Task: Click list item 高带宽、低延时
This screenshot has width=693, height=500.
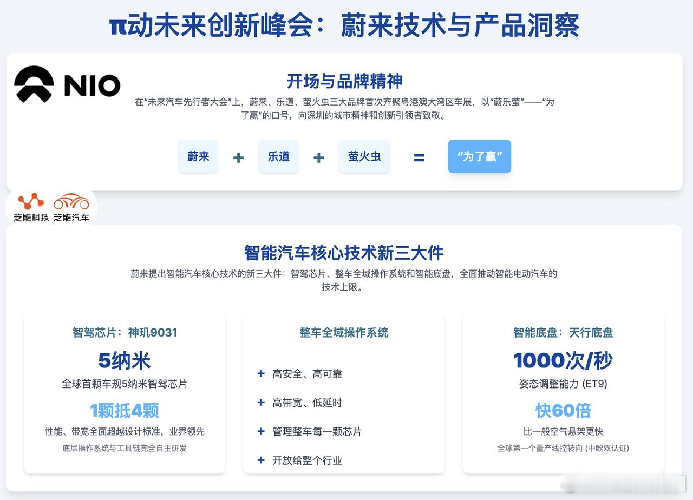Action: (307, 403)
